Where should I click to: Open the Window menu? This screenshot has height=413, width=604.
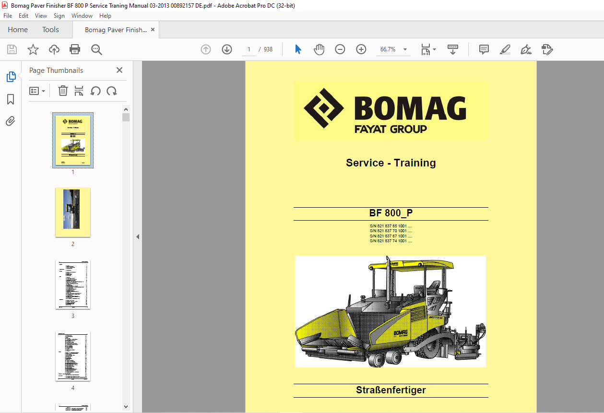pos(82,16)
